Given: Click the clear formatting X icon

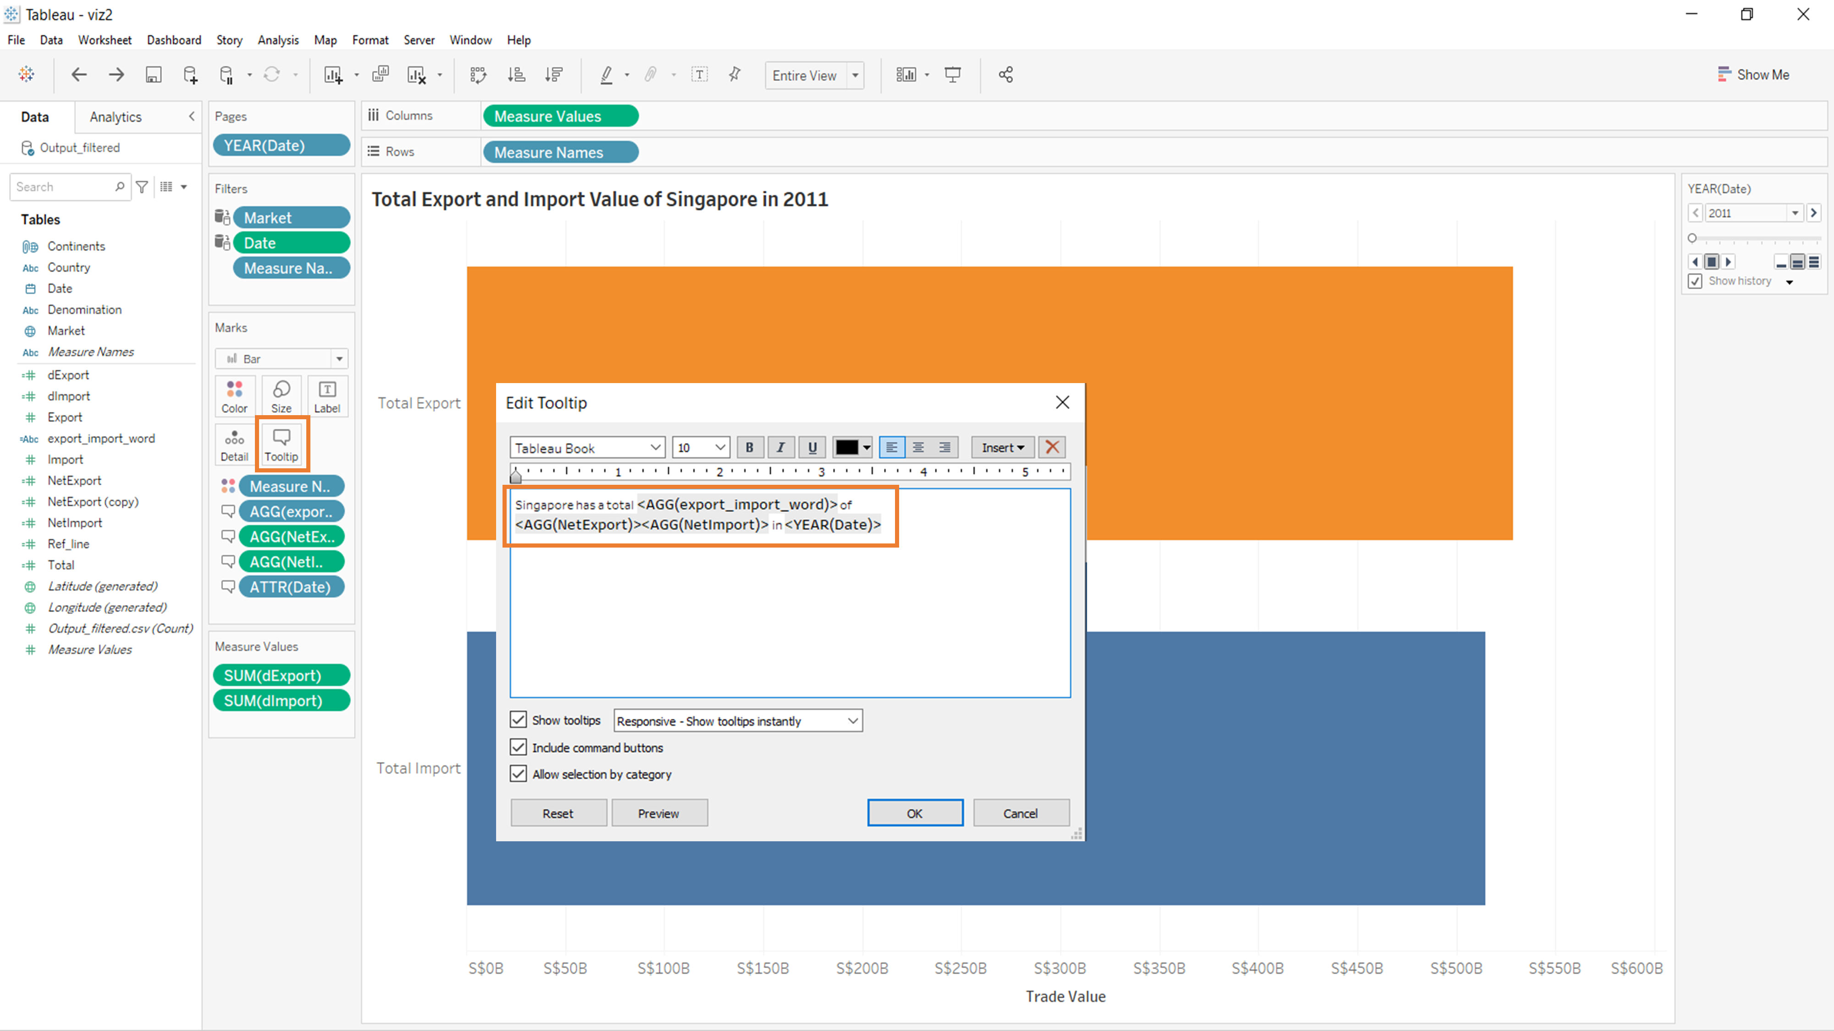Looking at the screenshot, I should 1053,447.
